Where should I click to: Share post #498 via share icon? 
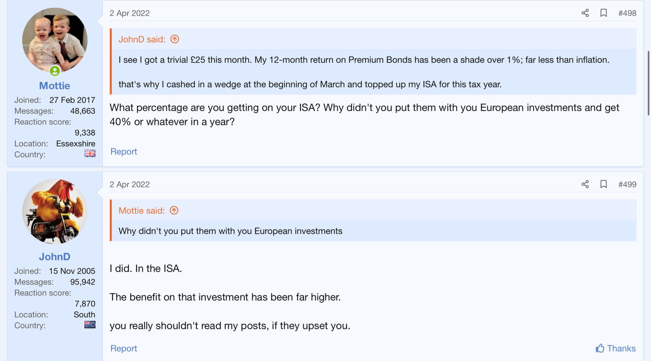click(585, 13)
